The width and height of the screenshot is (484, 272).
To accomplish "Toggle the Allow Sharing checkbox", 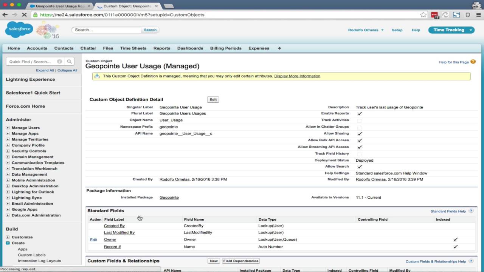I will [360, 134].
